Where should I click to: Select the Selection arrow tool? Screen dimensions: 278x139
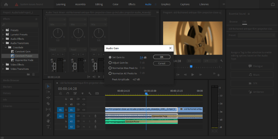coord(48,86)
